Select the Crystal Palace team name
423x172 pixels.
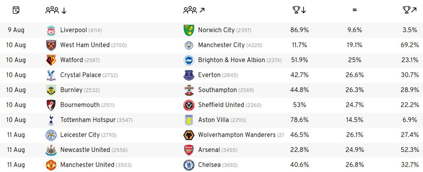coord(81,75)
